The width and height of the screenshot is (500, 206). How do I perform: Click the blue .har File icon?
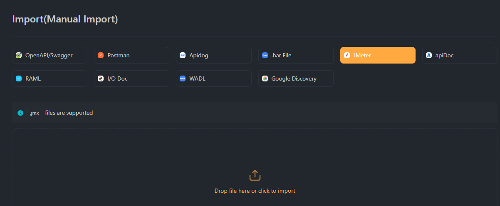[265, 55]
